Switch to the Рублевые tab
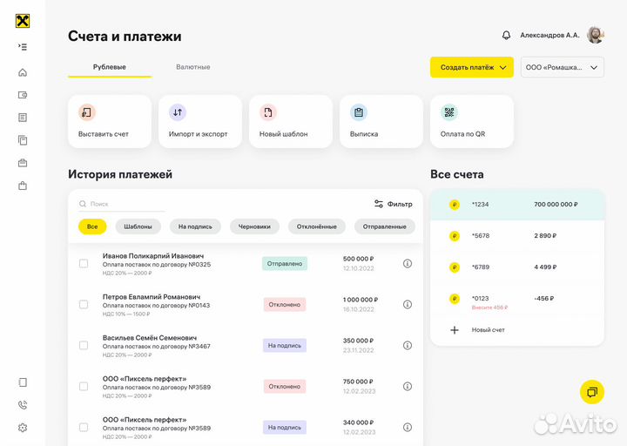Image resolution: width=627 pixels, height=446 pixels. 110,67
